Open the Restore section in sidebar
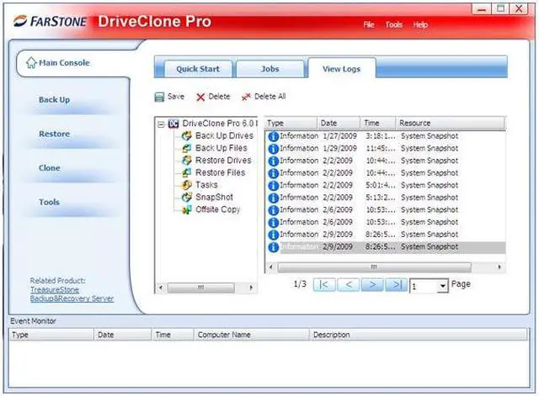539x396 pixels. 54,134
